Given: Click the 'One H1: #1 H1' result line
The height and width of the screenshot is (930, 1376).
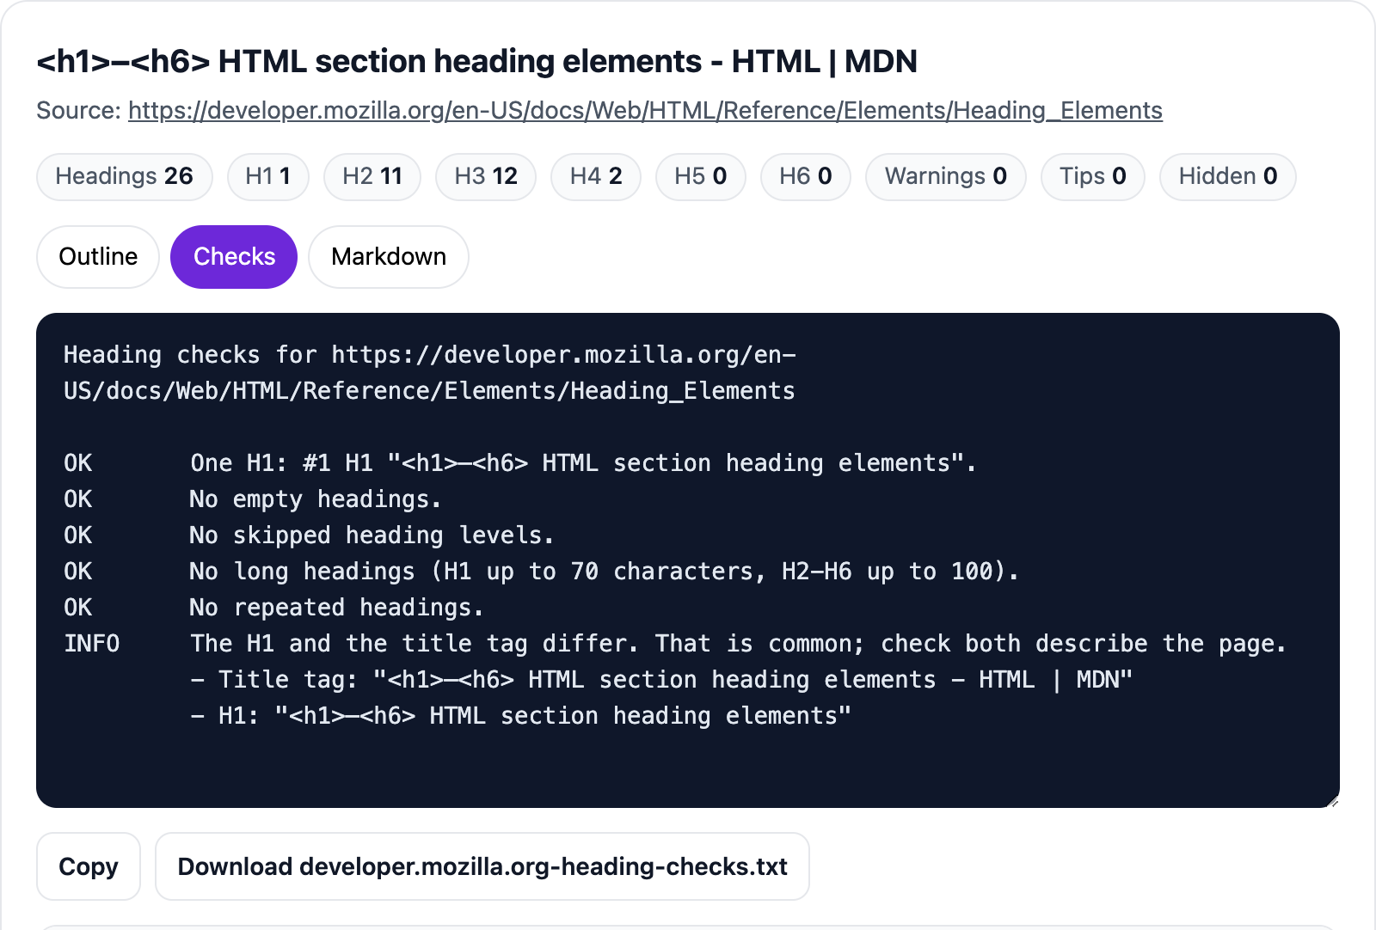Looking at the screenshot, I should (x=583, y=463).
